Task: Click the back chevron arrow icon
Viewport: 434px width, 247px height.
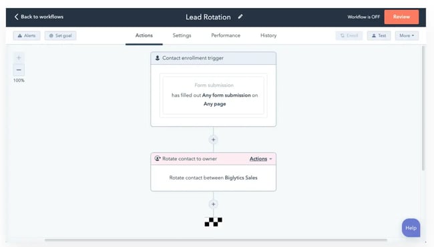Action: pos(16,17)
